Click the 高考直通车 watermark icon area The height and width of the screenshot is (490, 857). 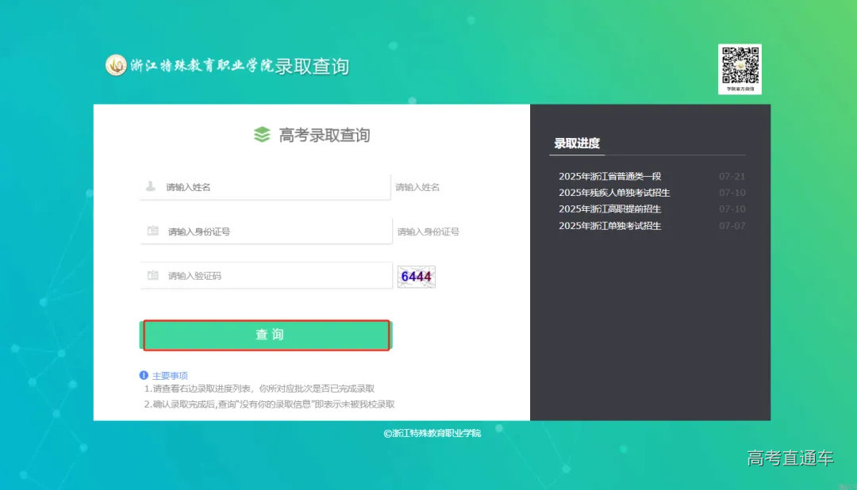point(791,459)
